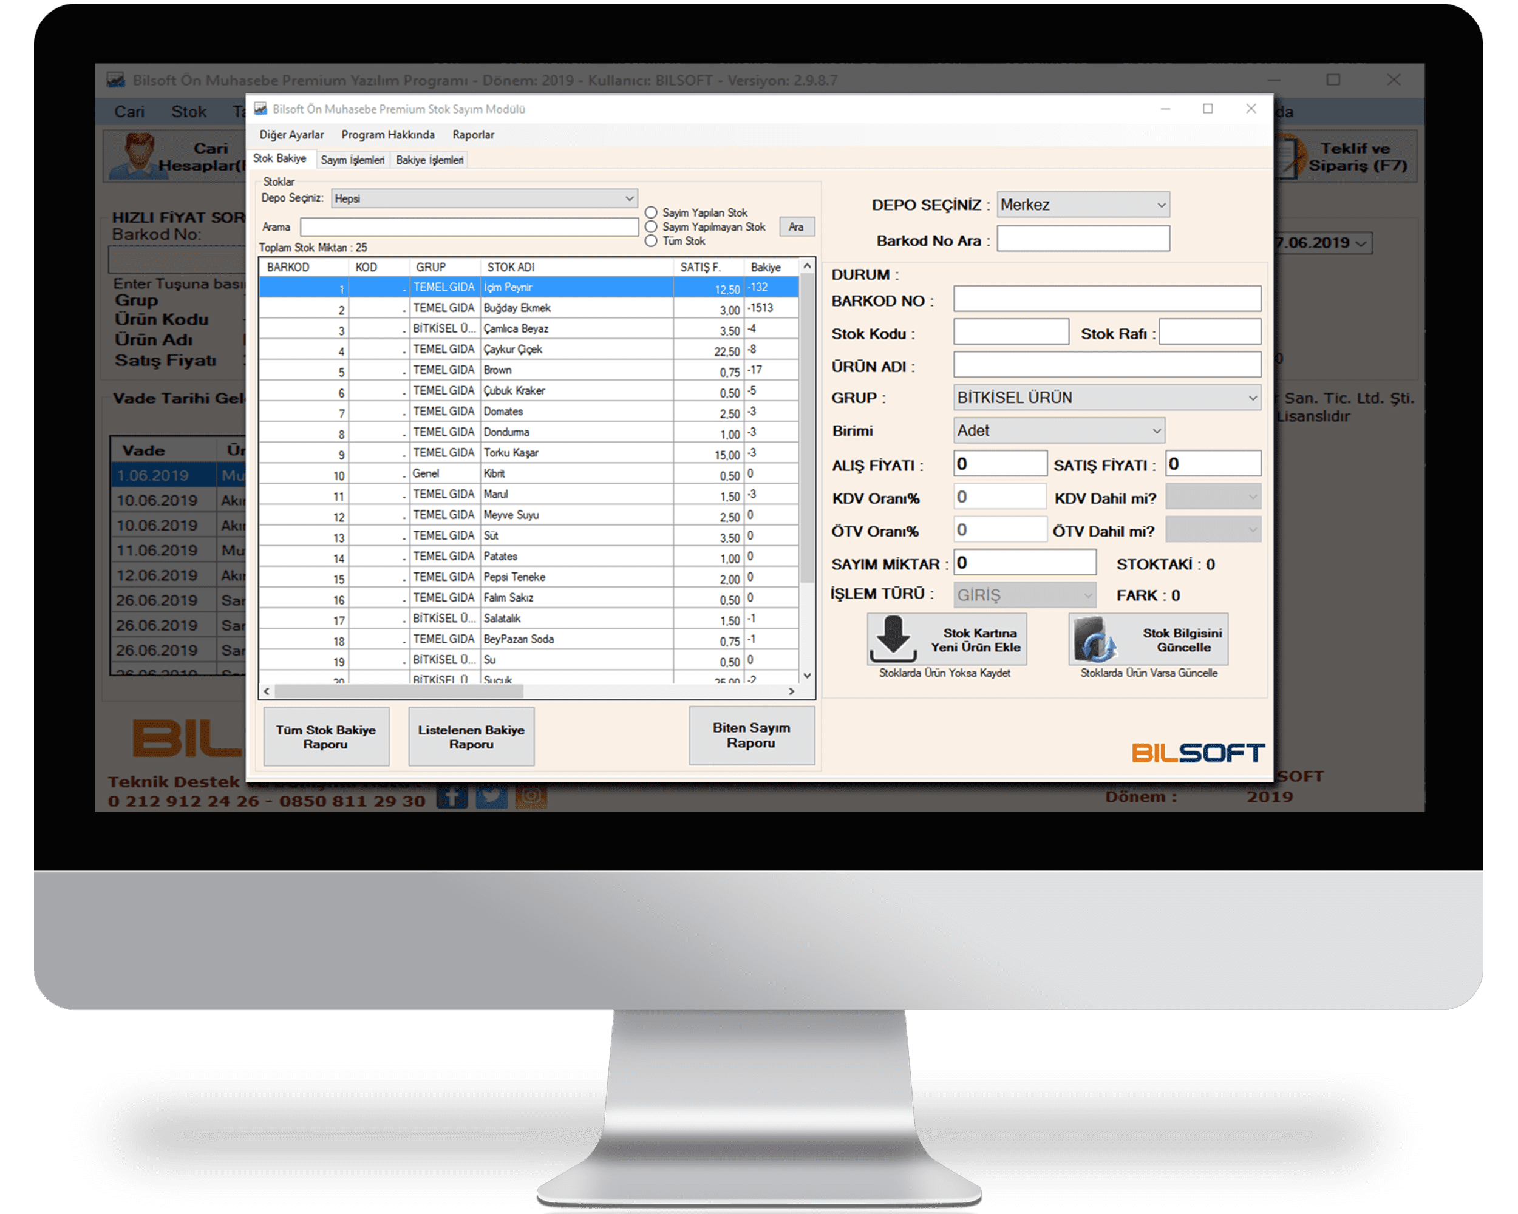Screen dimensions: 1518x1214
Task: Click the download arrow icon on Stok Kartına Yeni Ürün Ekle
Action: click(x=893, y=639)
